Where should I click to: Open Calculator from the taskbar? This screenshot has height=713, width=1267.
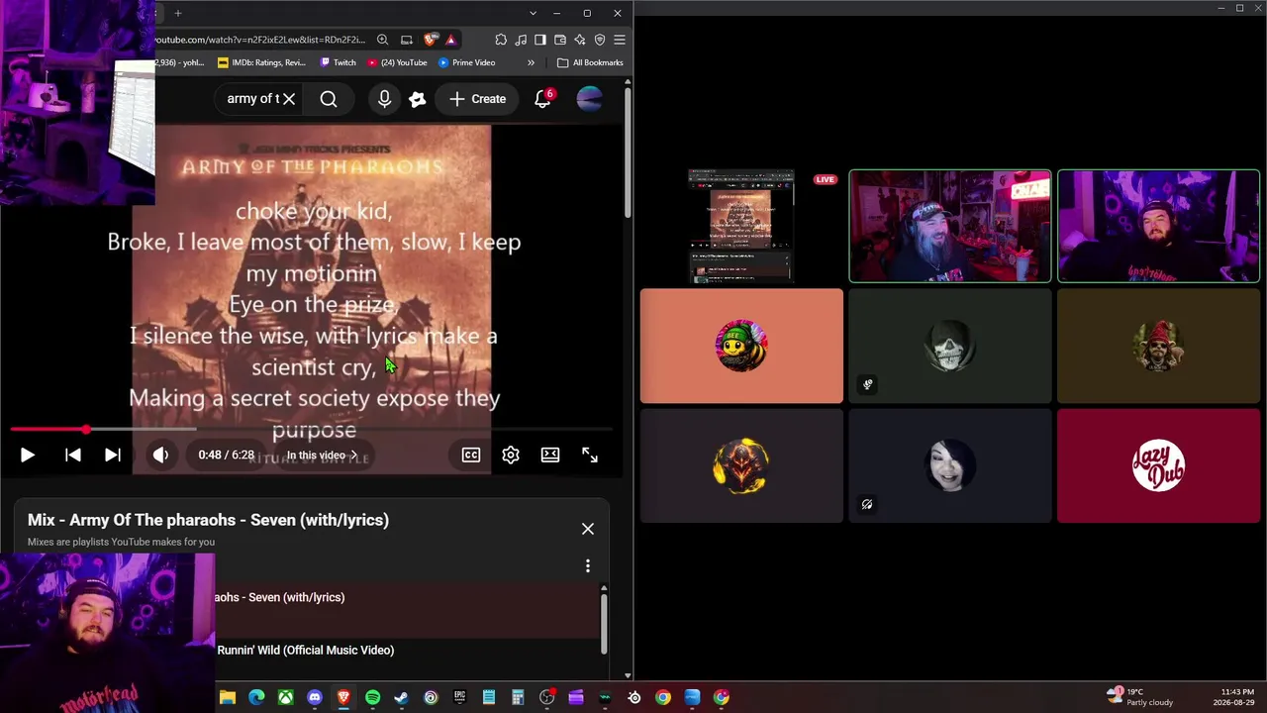(518, 697)
